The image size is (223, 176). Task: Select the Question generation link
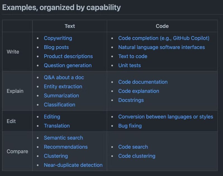(x=68, y=65)
